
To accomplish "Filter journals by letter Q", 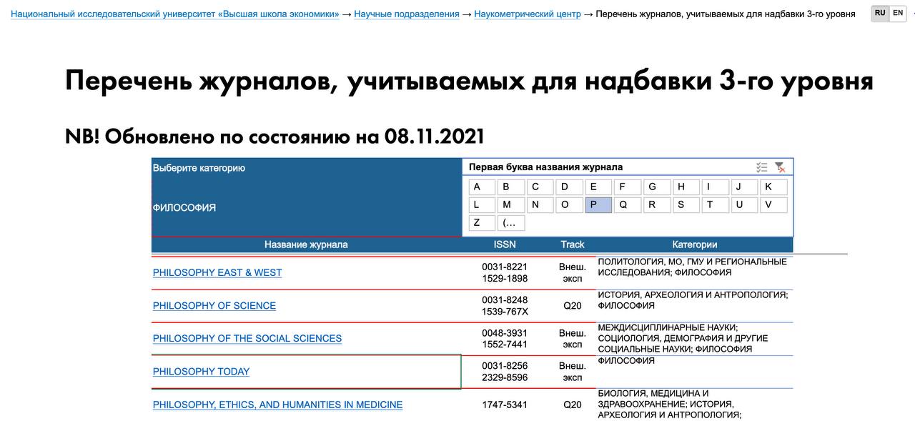I will coord(628,205).
